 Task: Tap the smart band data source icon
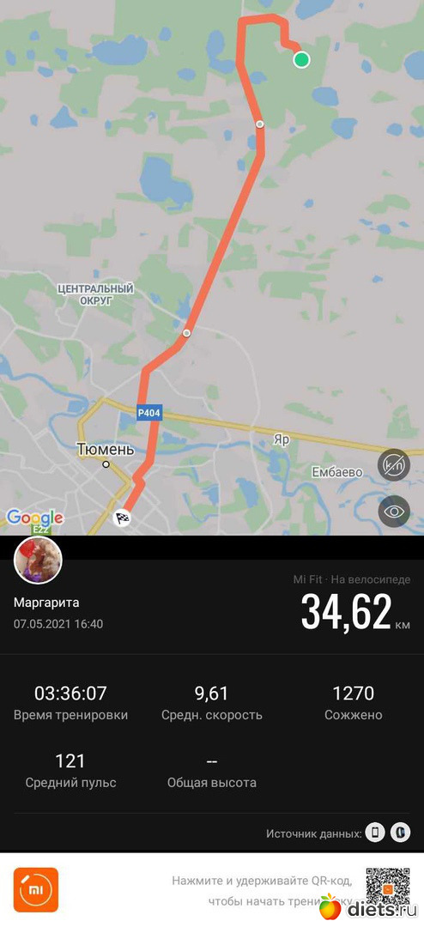(x=400, y=833)
